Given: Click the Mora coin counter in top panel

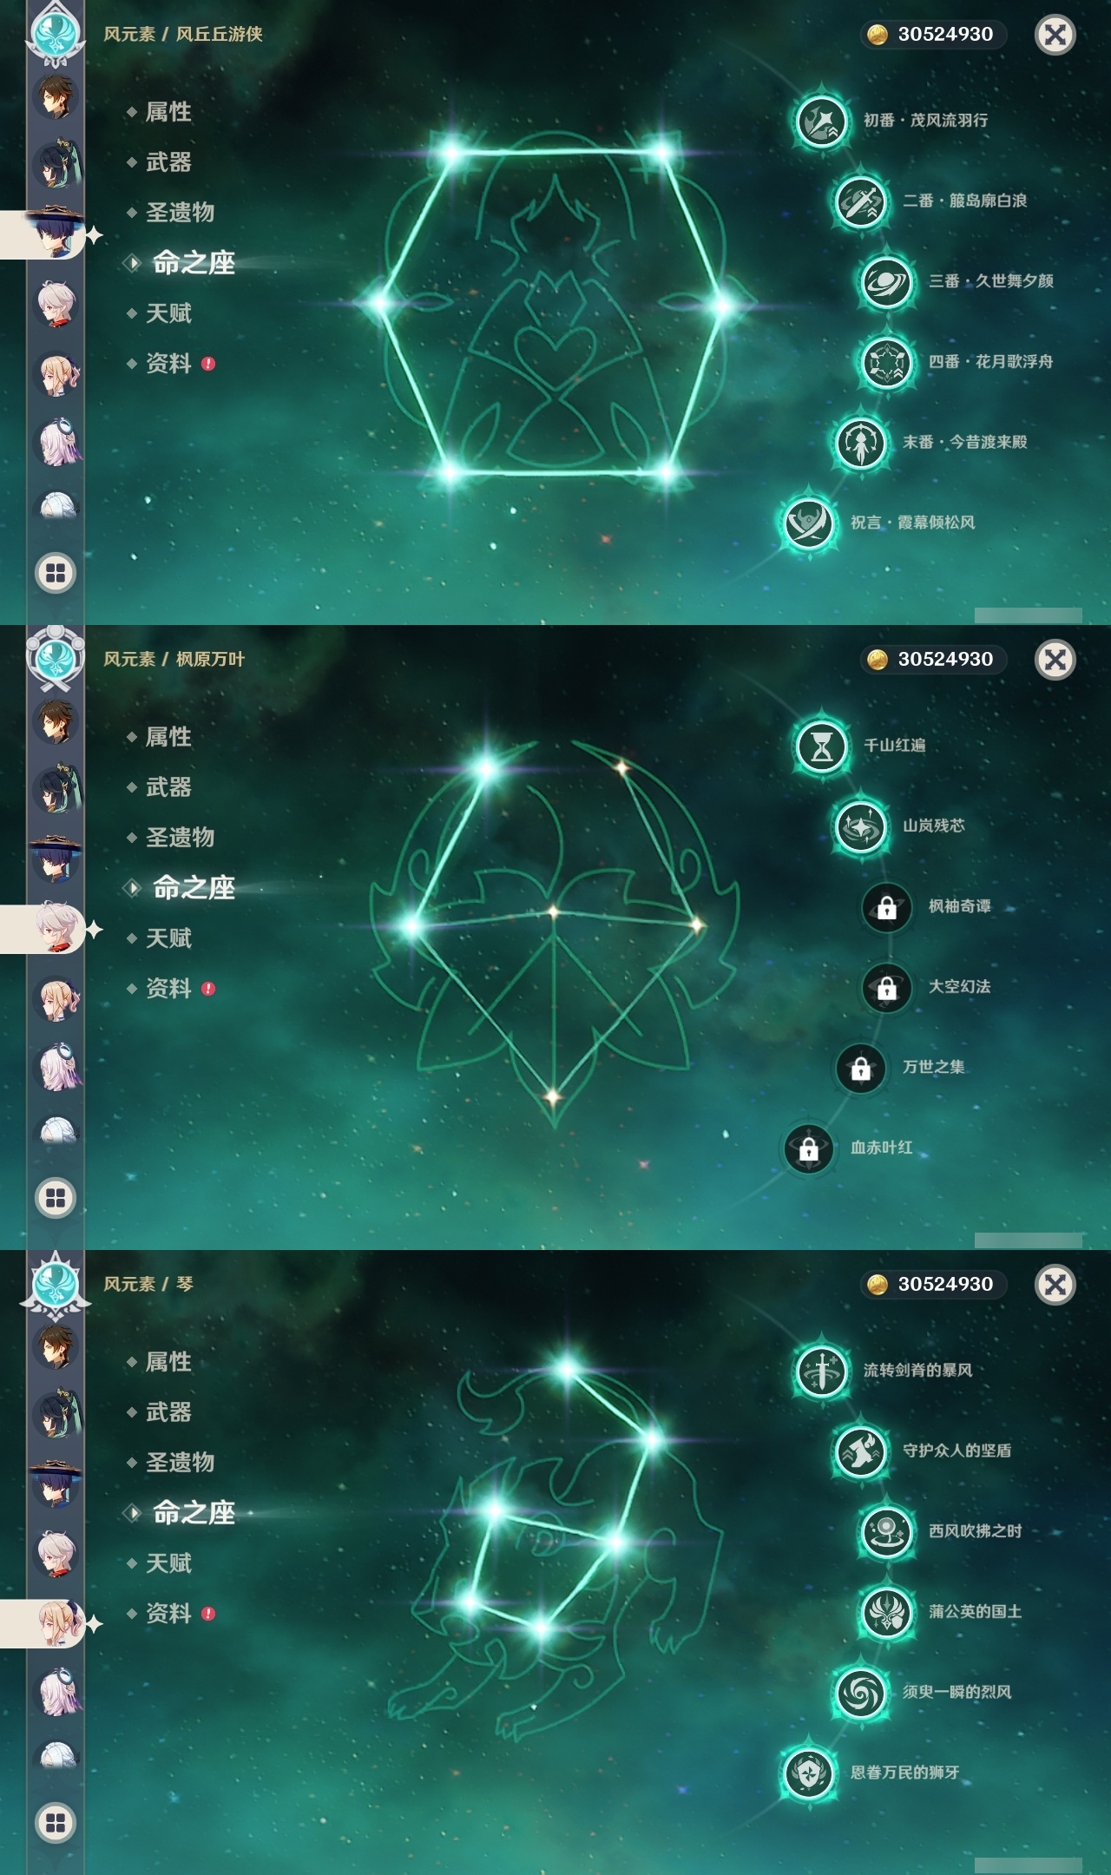Looking at the screenshot, I should (933, 34).
